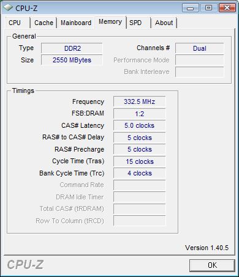Click the Type label in the General group
The width and height of the screenshot is (239, 277).
click(x=26, y=48)
